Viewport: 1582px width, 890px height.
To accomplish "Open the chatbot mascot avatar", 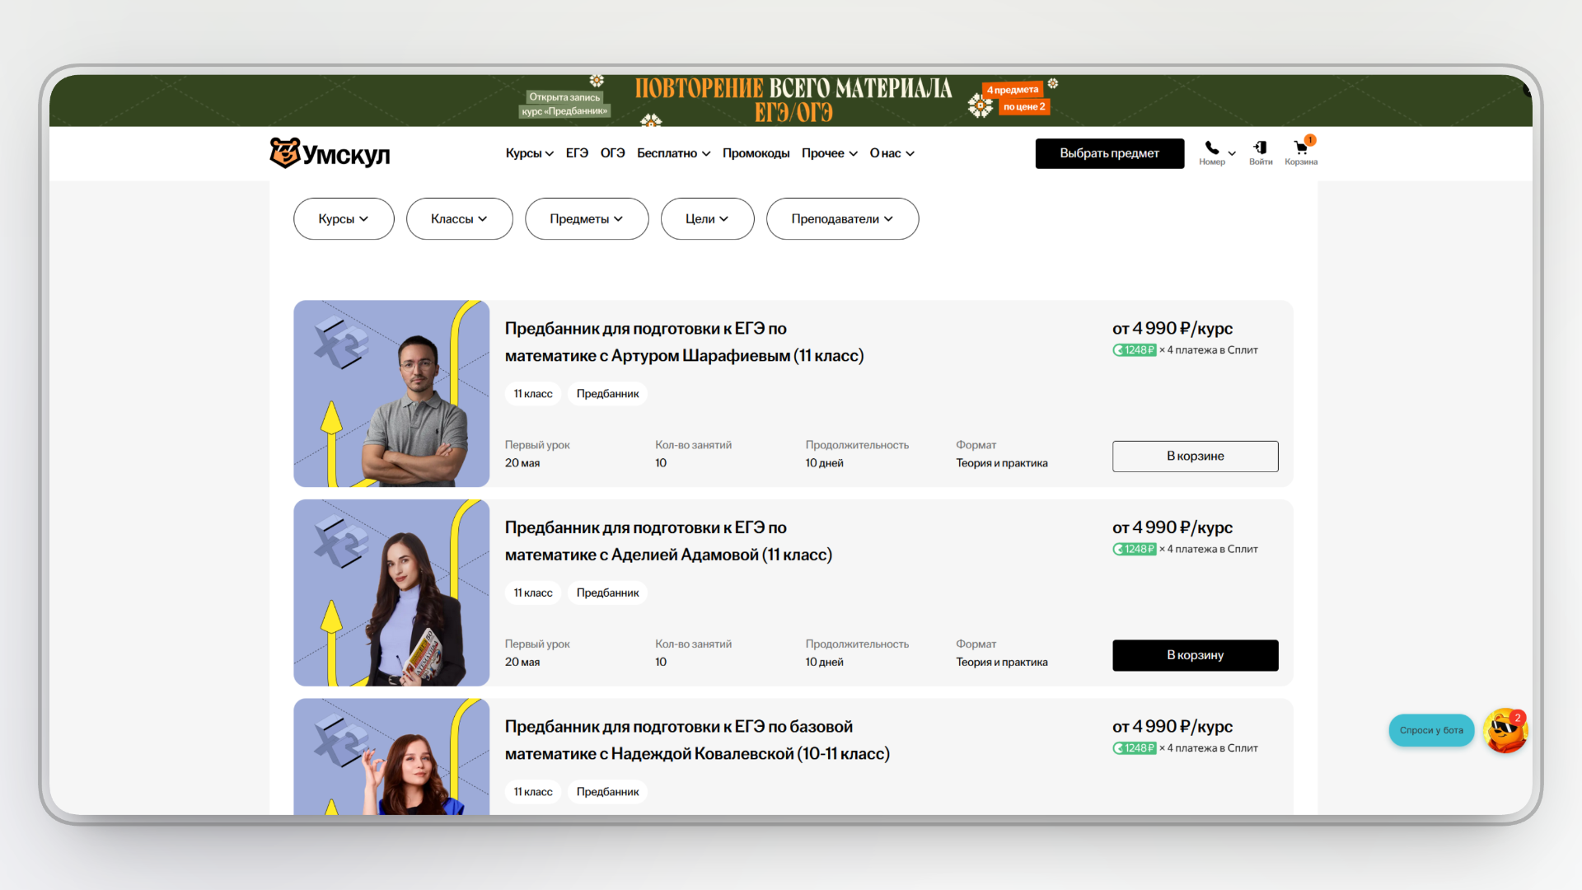I will 1505,730.
